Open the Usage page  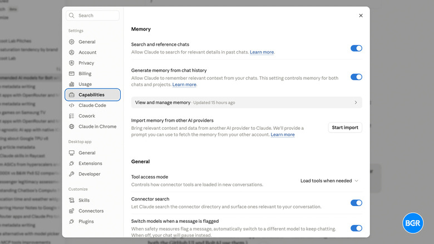(92, 84)
